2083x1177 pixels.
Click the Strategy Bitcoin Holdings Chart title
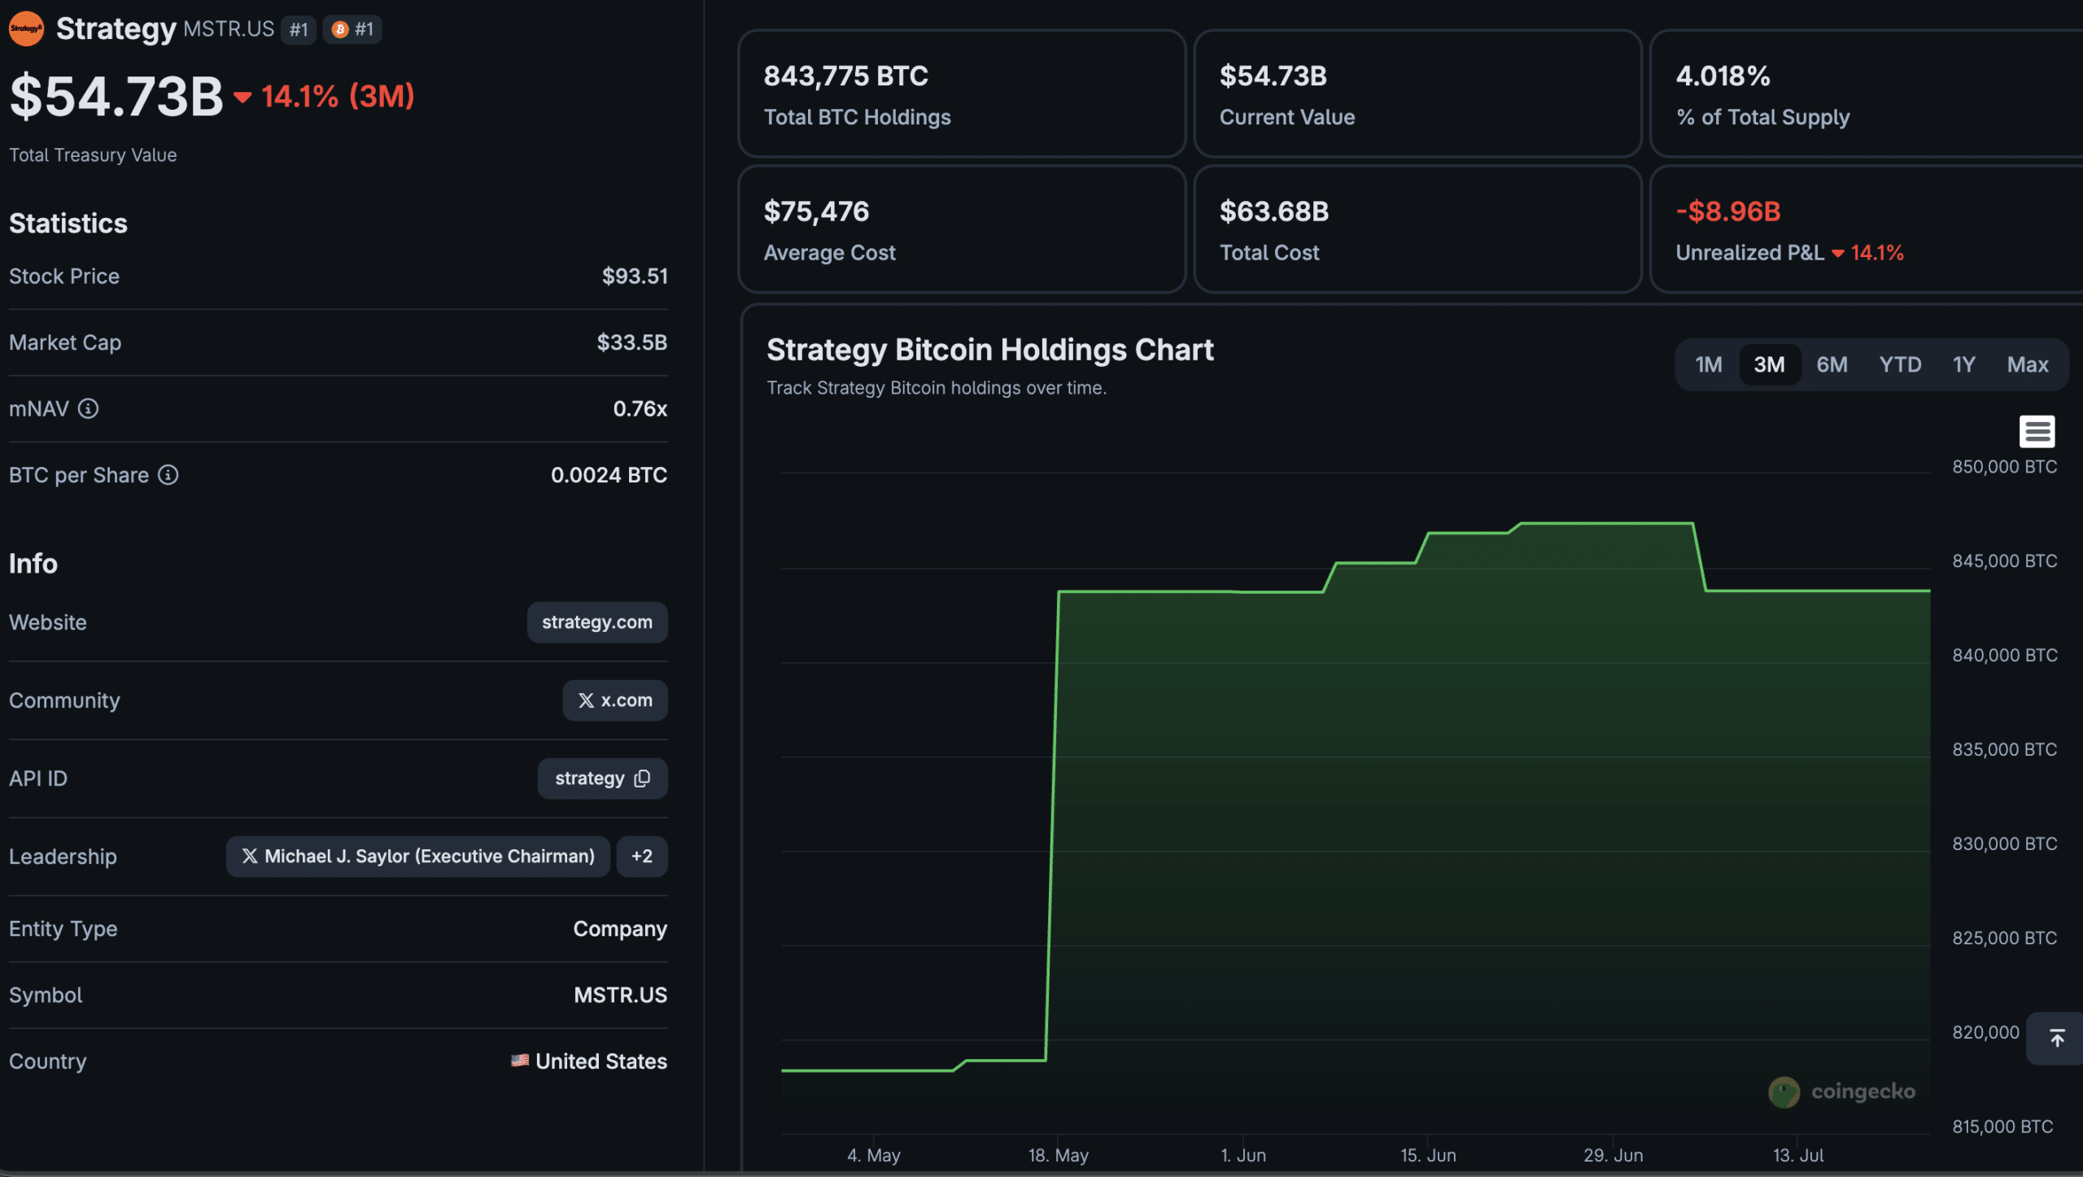point(990,350)
